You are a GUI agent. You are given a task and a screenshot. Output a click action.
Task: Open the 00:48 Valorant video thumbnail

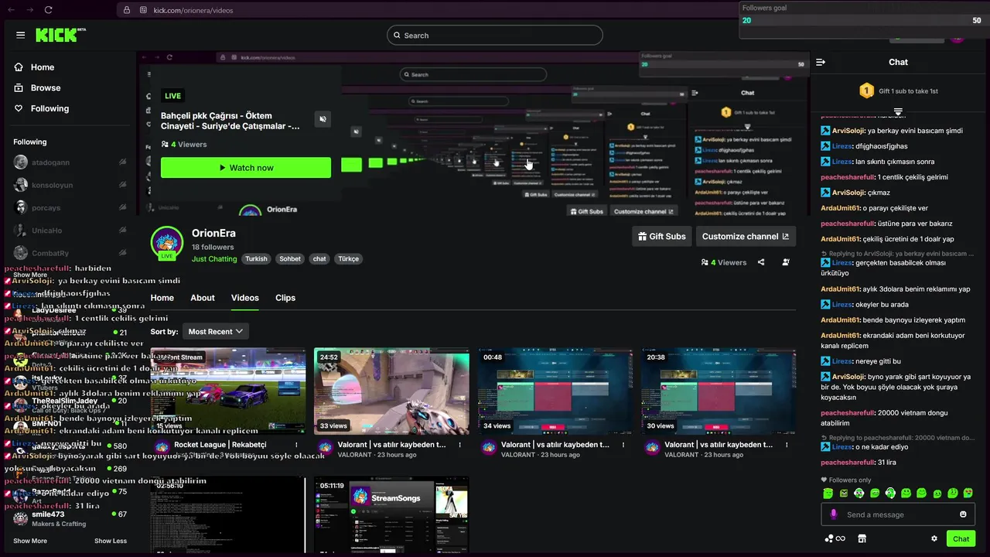(555, 391)
